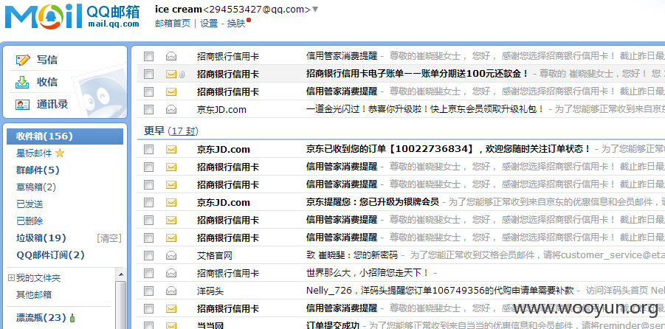Viewport: 665px width, 329px height.
Task: Open email 订单提交成功 from 当当网
Action: [333, 325]
